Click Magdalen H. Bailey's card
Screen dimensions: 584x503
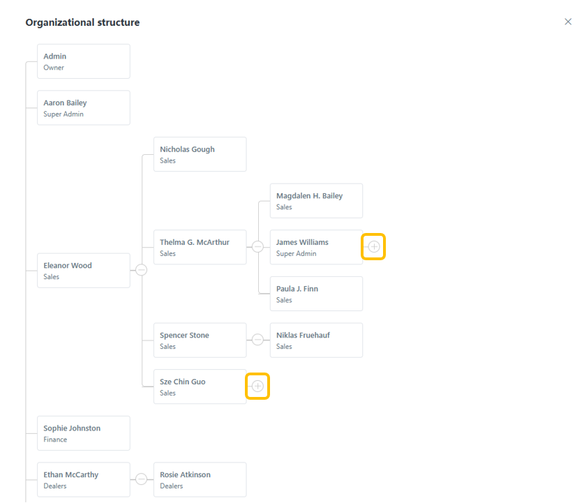click(x=316, y=201)
